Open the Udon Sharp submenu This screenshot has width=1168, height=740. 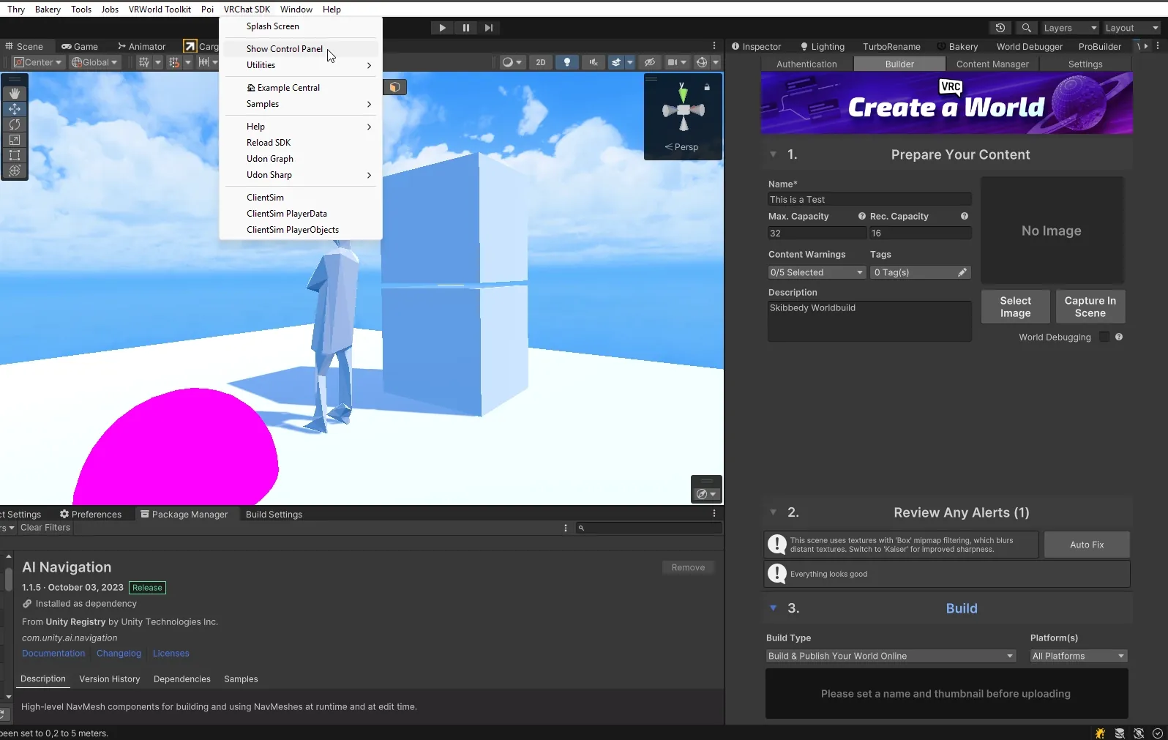coord(300,175)
